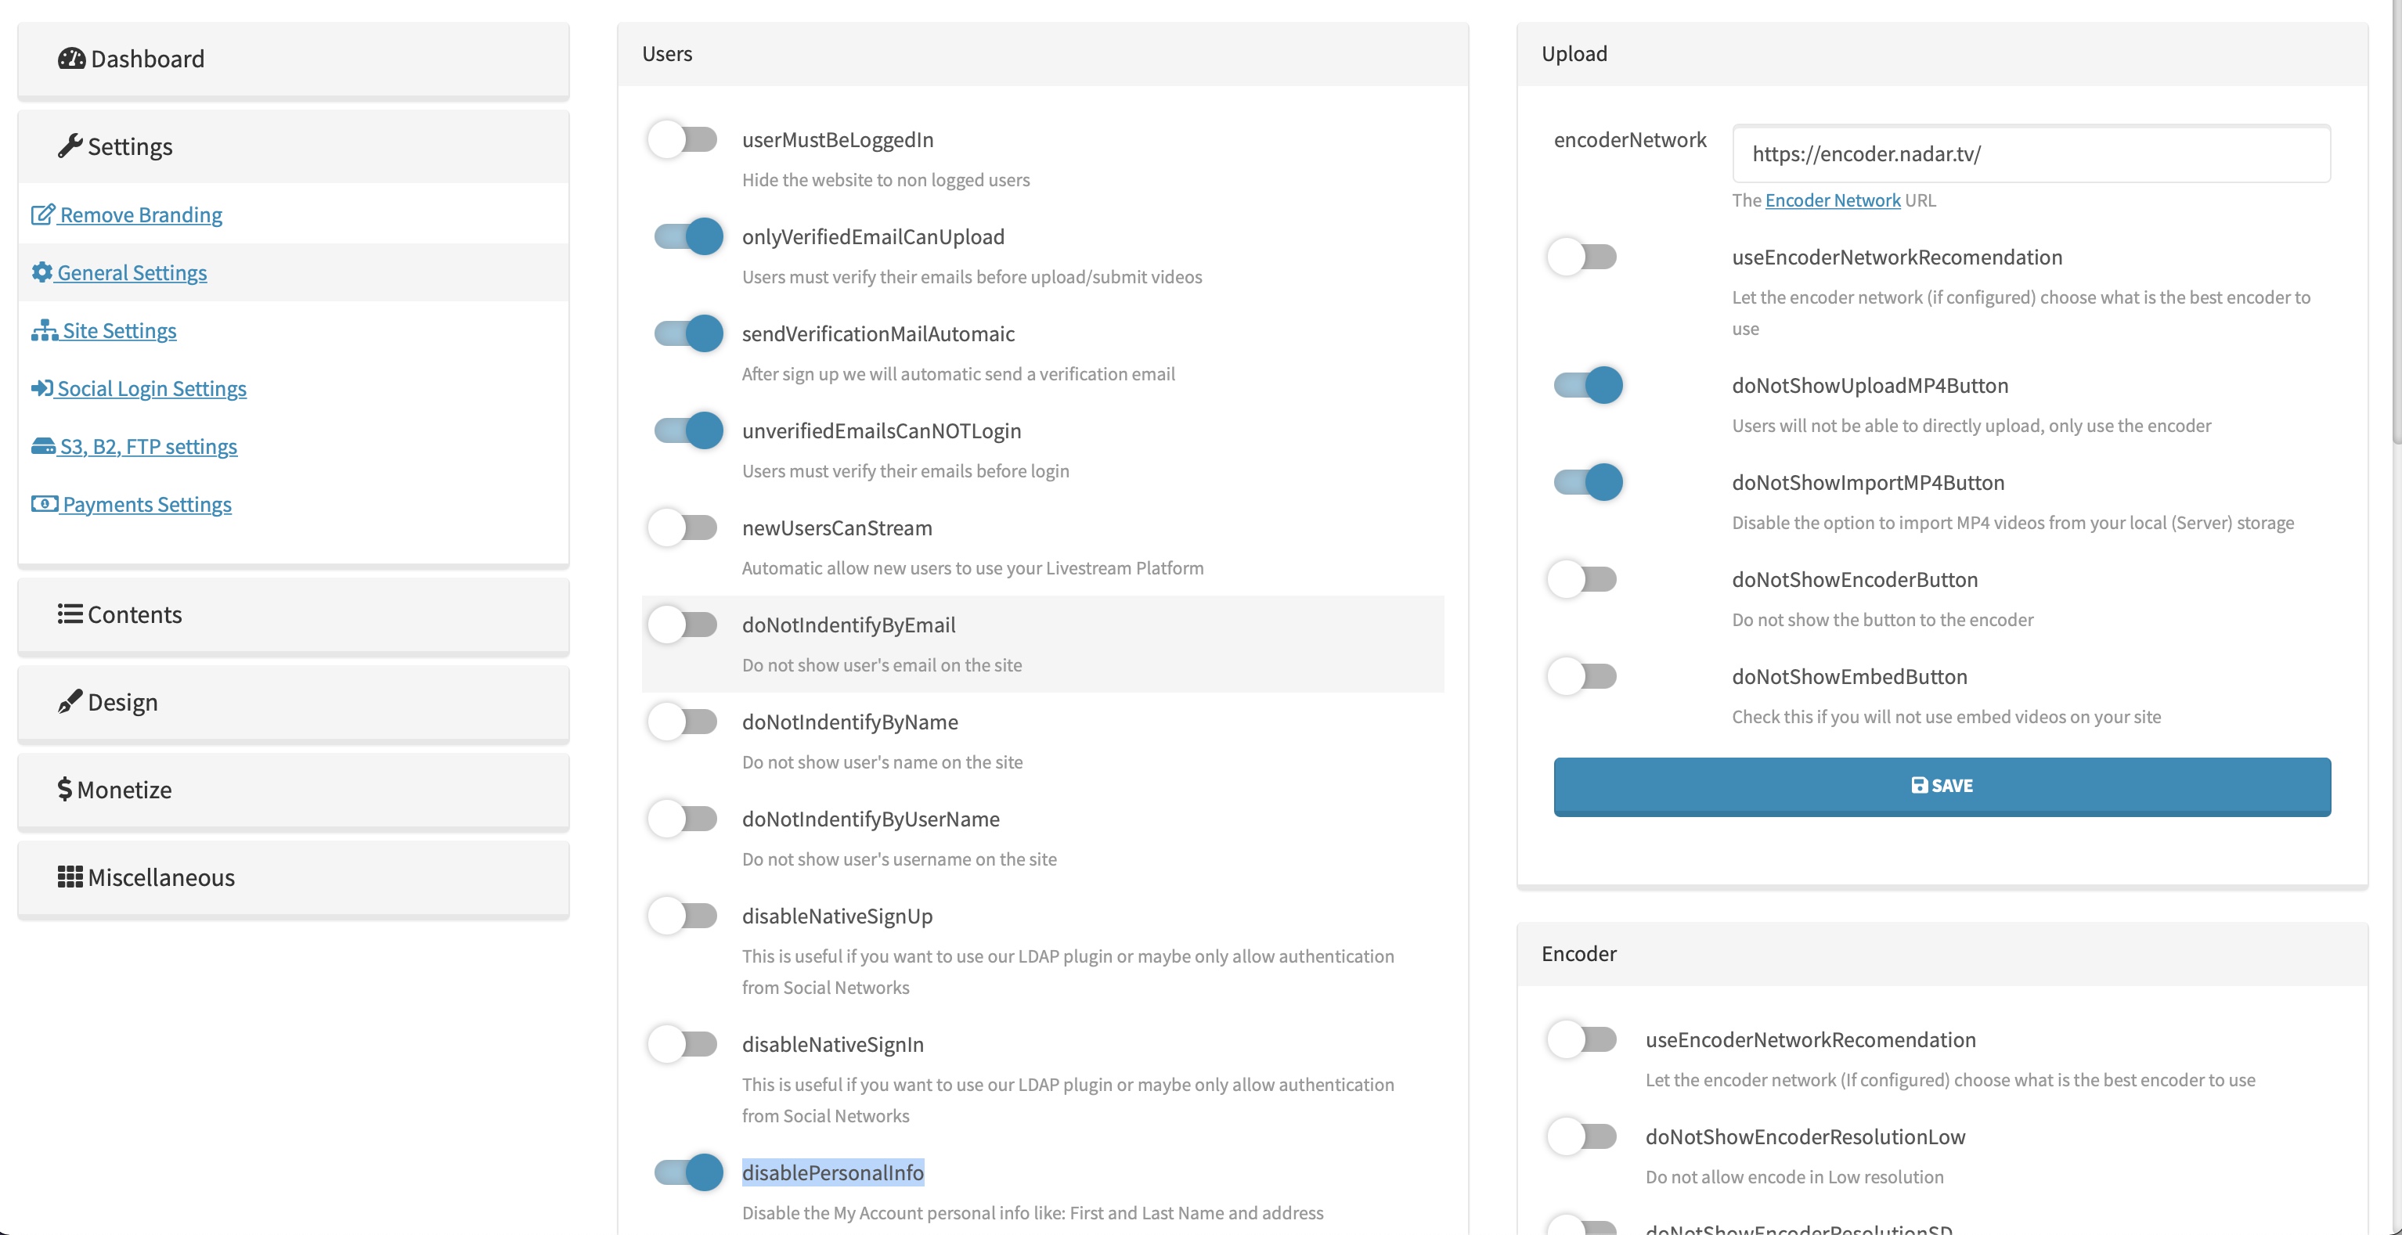Expand the Dashboard panel
Screen dimensions: 2402x1235
tap(293, 59)
